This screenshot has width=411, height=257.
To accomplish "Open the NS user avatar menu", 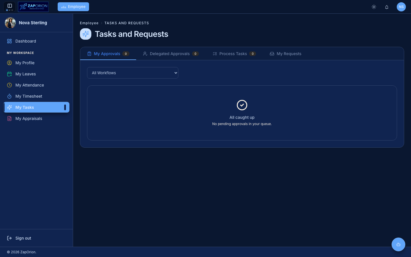I will [x=401, y=7].
